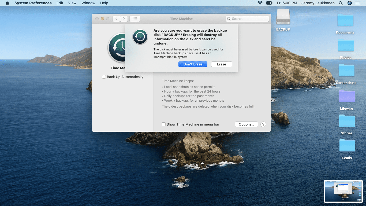The height and width of the screenshot is (206, 366).
Task: Open the View menu
Action: pyautogui.click(x=72, y=3)
